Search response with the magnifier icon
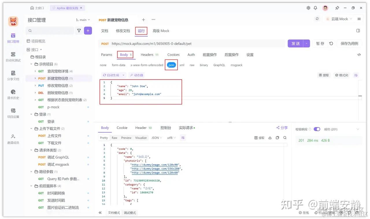The height and width of the screenshot is (219, 370). pos(285,137)
